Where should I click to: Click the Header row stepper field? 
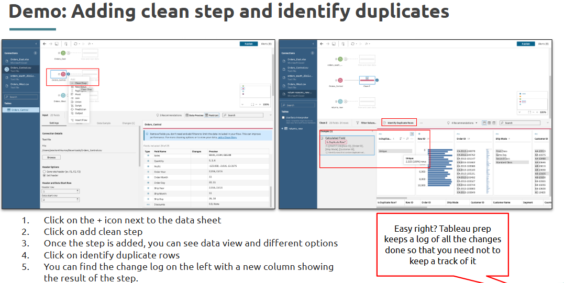pyautogui.click(x=61, y=191)
